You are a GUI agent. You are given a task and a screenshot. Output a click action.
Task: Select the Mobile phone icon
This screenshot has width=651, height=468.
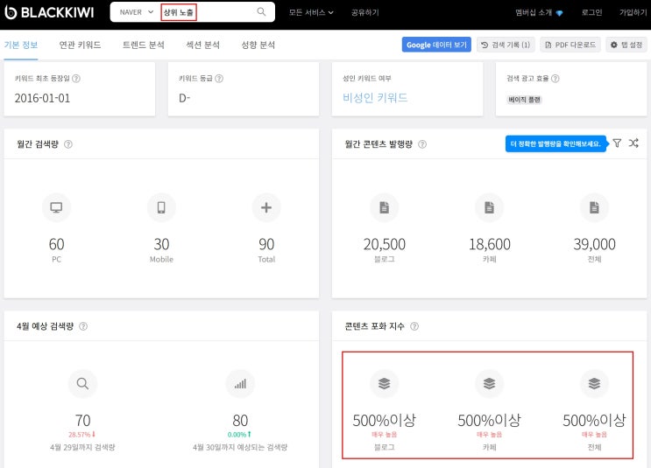[x=161, y=207]
